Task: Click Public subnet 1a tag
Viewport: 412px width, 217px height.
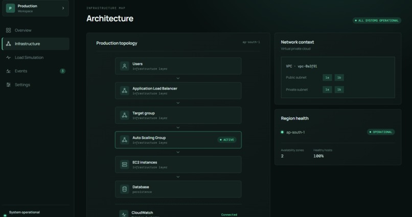Action: point(327,78)
